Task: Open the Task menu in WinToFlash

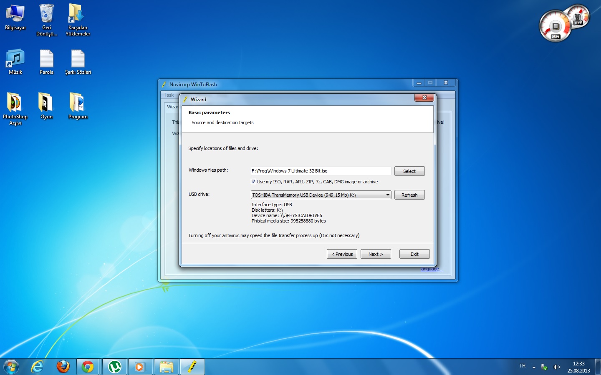Action: (x=169, y=95)
